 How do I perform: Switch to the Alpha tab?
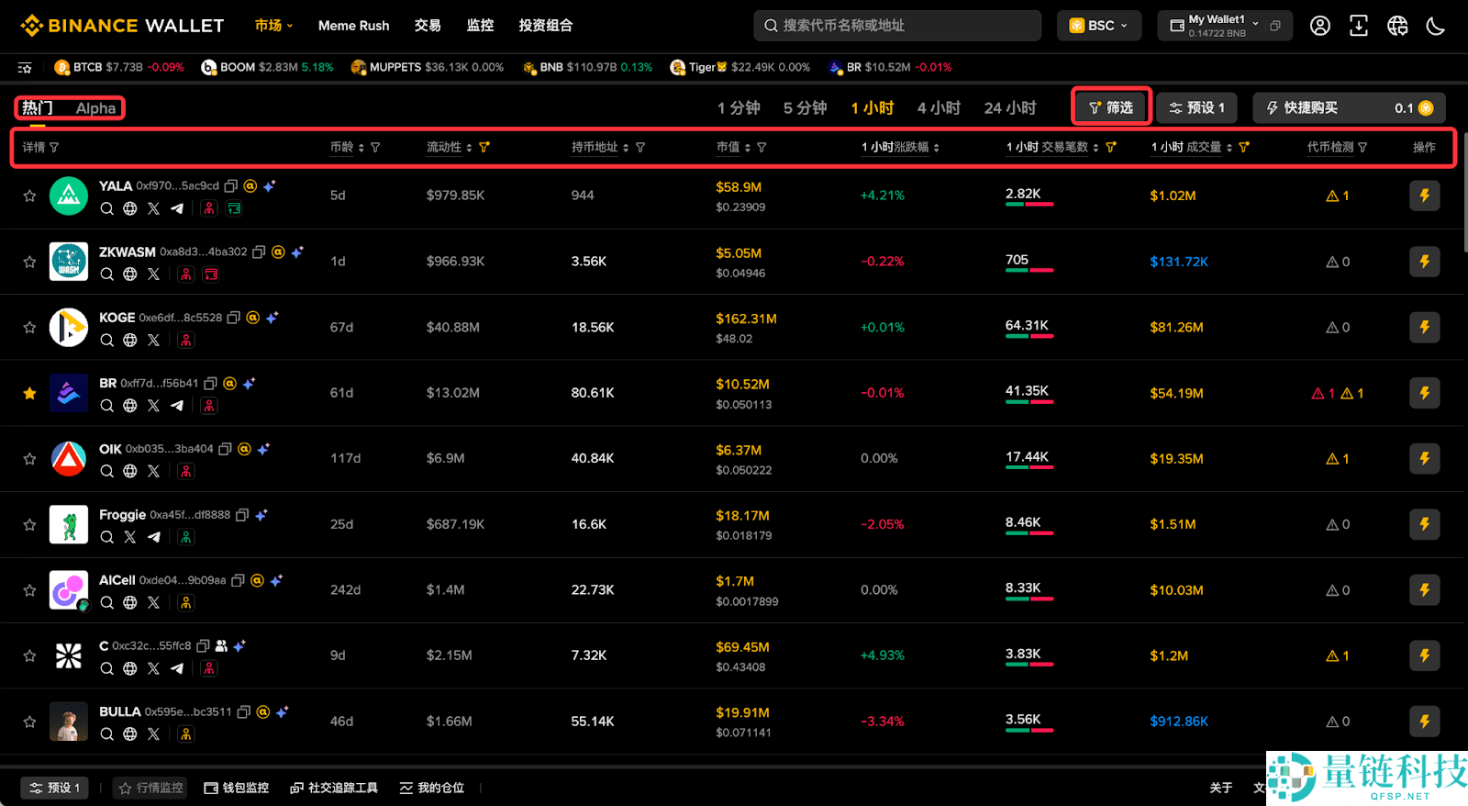(95, 108)
